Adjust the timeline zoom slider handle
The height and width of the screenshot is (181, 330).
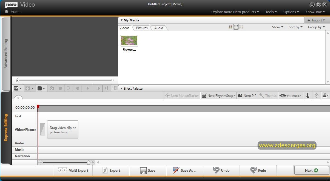pyautogui.click(x=88, y=162)
